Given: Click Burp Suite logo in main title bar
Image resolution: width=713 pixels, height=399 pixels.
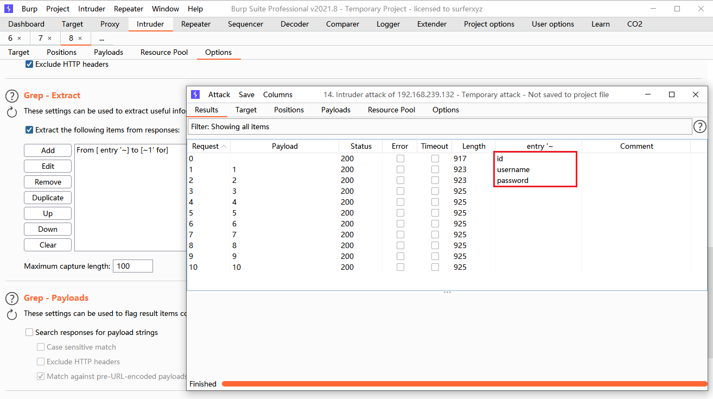Looking at the screenshot, I should click(x=9, y=9).
